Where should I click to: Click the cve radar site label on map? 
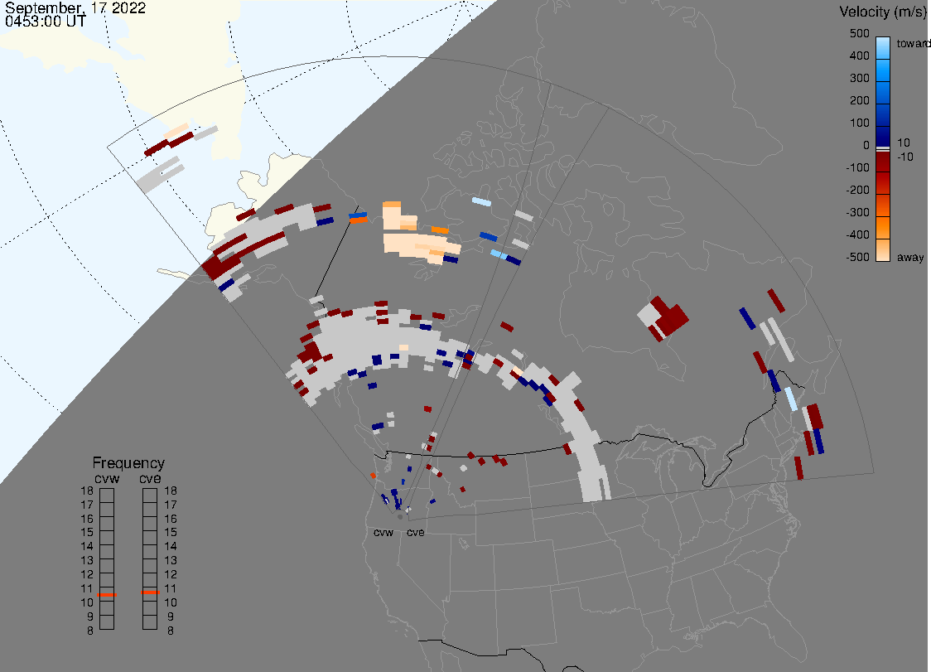tap(416, 532)
